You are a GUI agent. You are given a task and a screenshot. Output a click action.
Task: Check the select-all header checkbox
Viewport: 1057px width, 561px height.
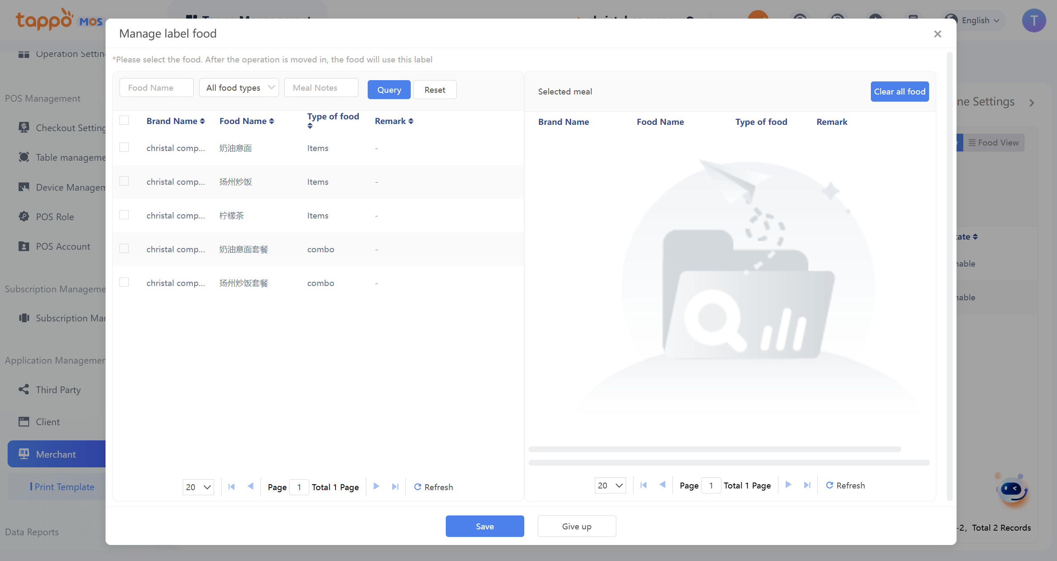(124, 120)
